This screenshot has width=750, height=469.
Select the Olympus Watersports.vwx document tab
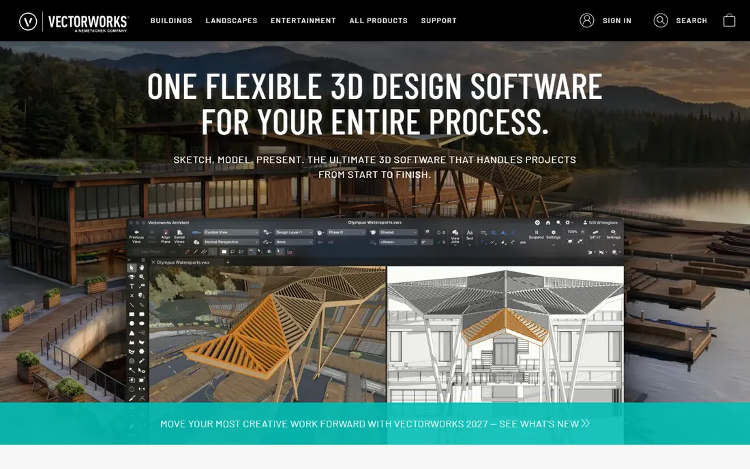point(183,262)
